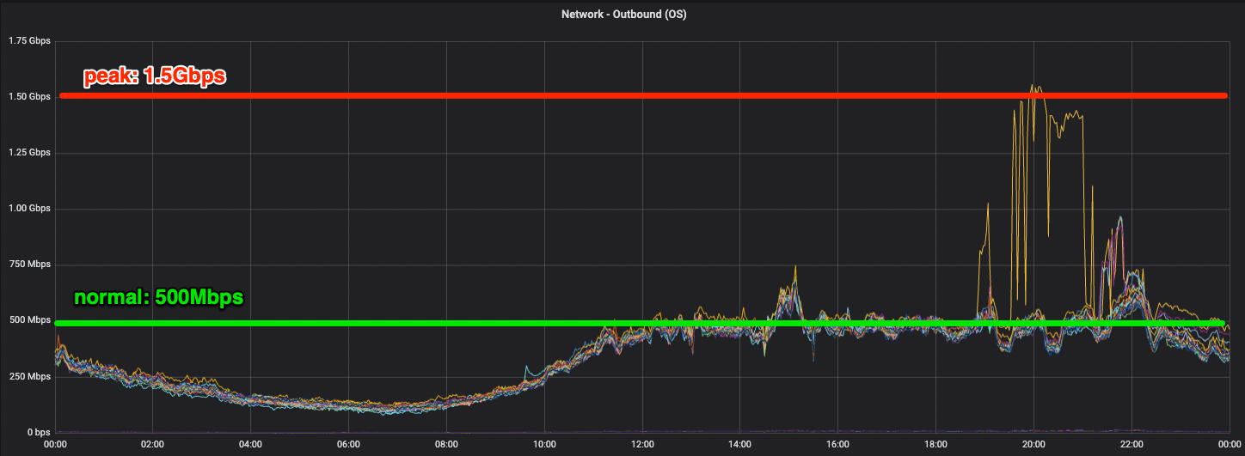
Task: Click the small traffic bump peak just after 15:00
Action: tap(795, 267)
